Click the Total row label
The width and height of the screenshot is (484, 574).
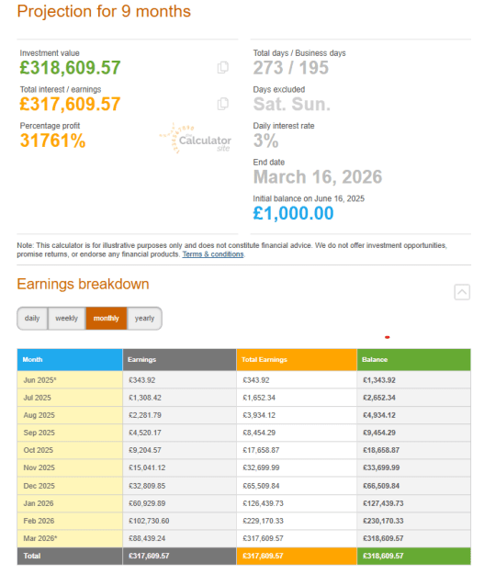pos(70,556)
